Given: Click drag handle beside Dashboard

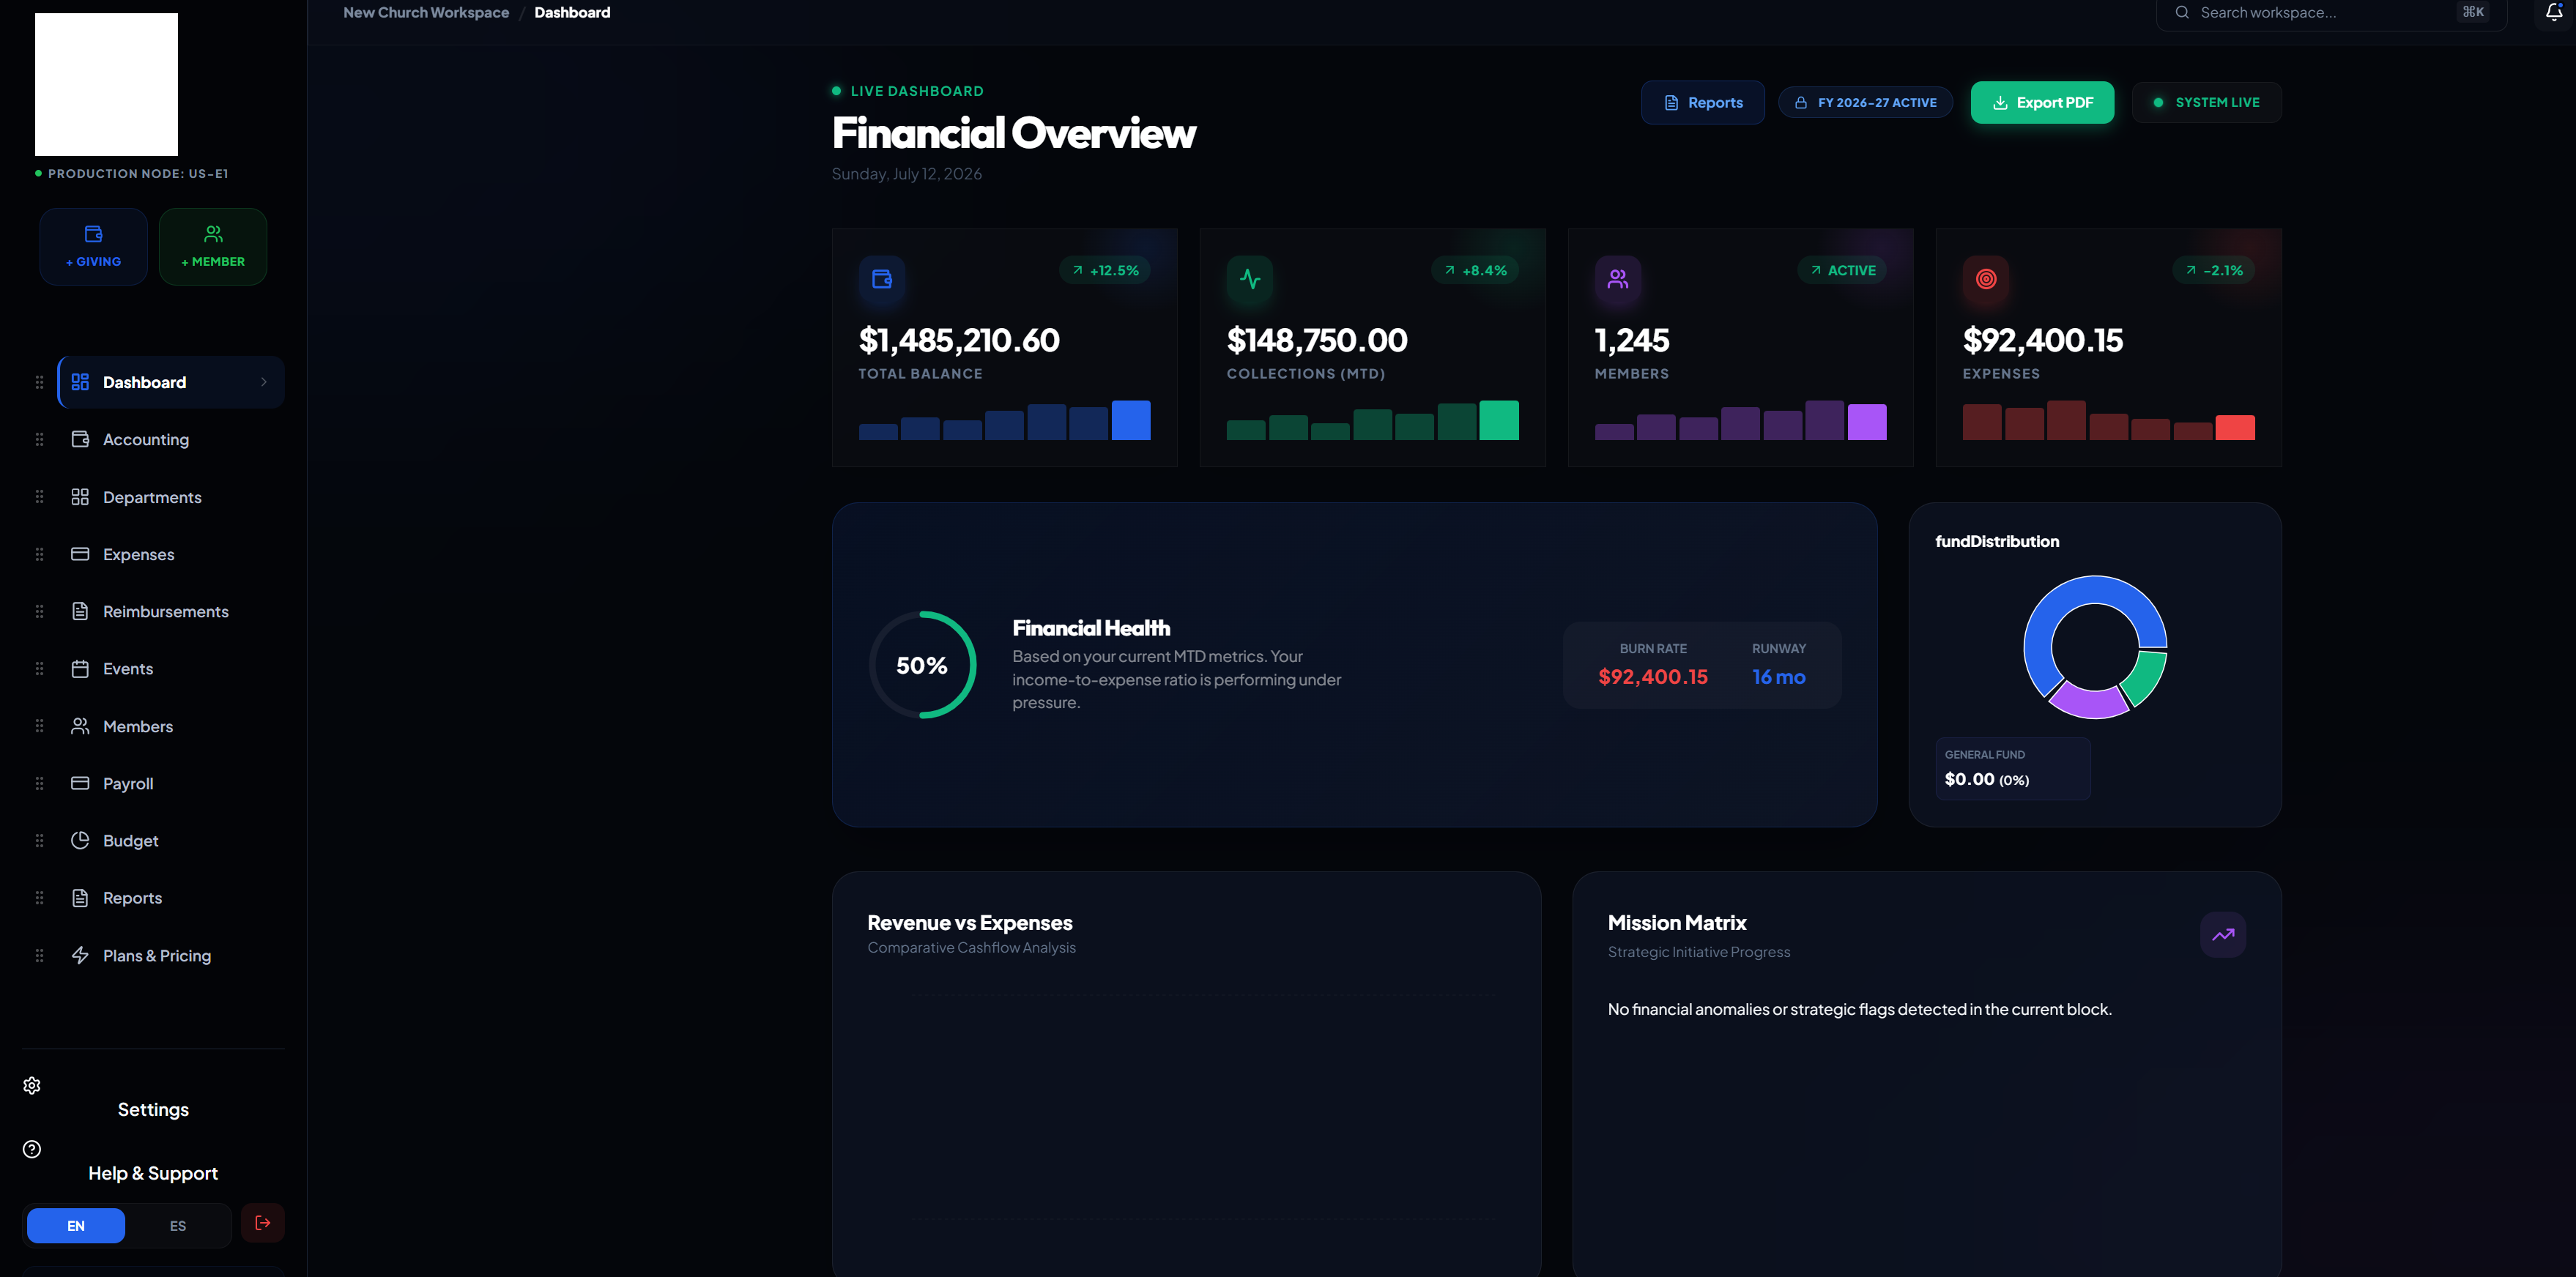Looking at the screenshot, I should pos(39,382).
